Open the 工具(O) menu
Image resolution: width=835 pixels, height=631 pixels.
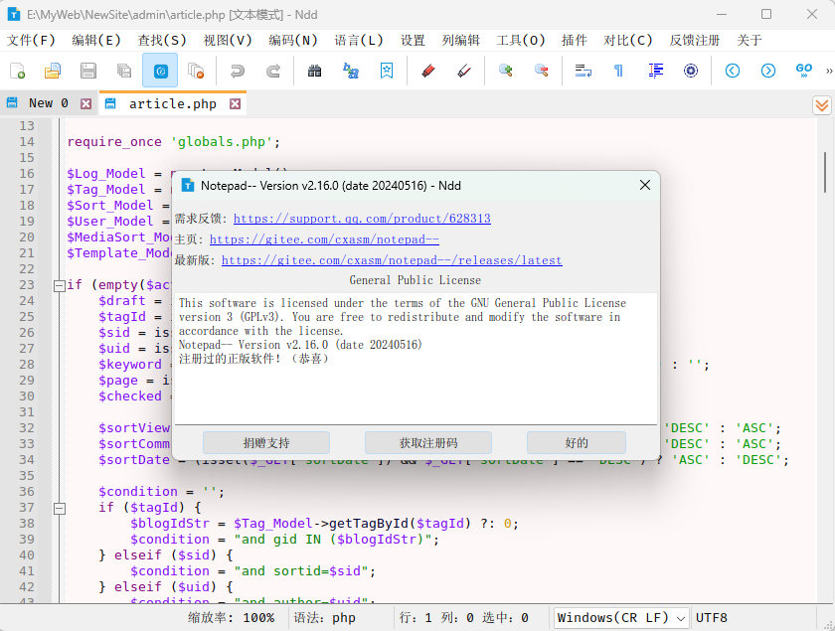pos(521,41)
